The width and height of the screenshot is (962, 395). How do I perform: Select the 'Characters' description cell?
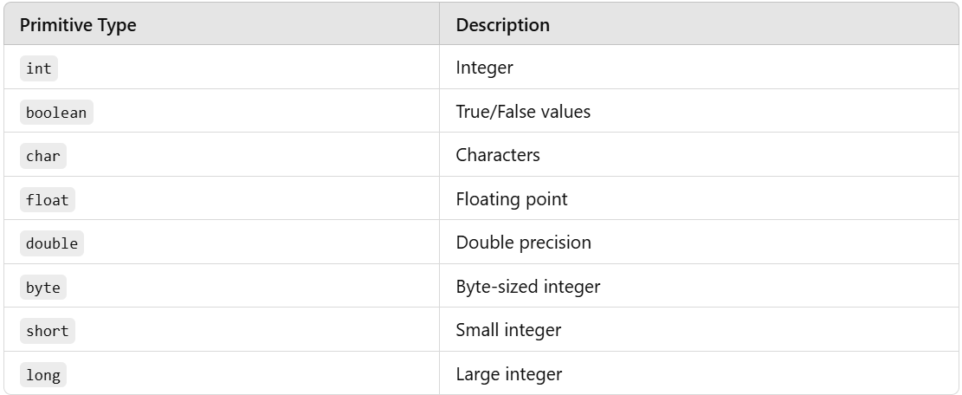click(498, 155)
